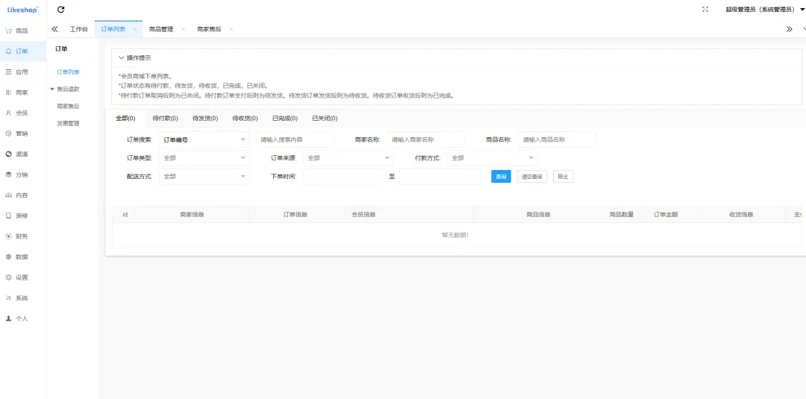
Task: Focus the 商品名称 input field
Action: click(557, 139)
